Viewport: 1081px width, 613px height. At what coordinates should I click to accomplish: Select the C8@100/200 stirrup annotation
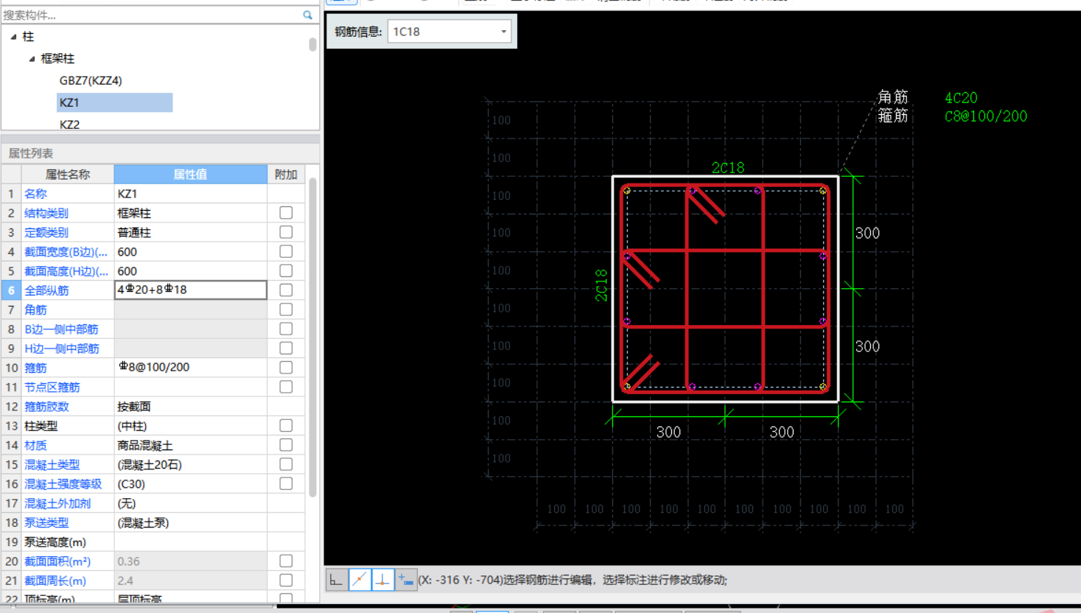coord(986,116)
